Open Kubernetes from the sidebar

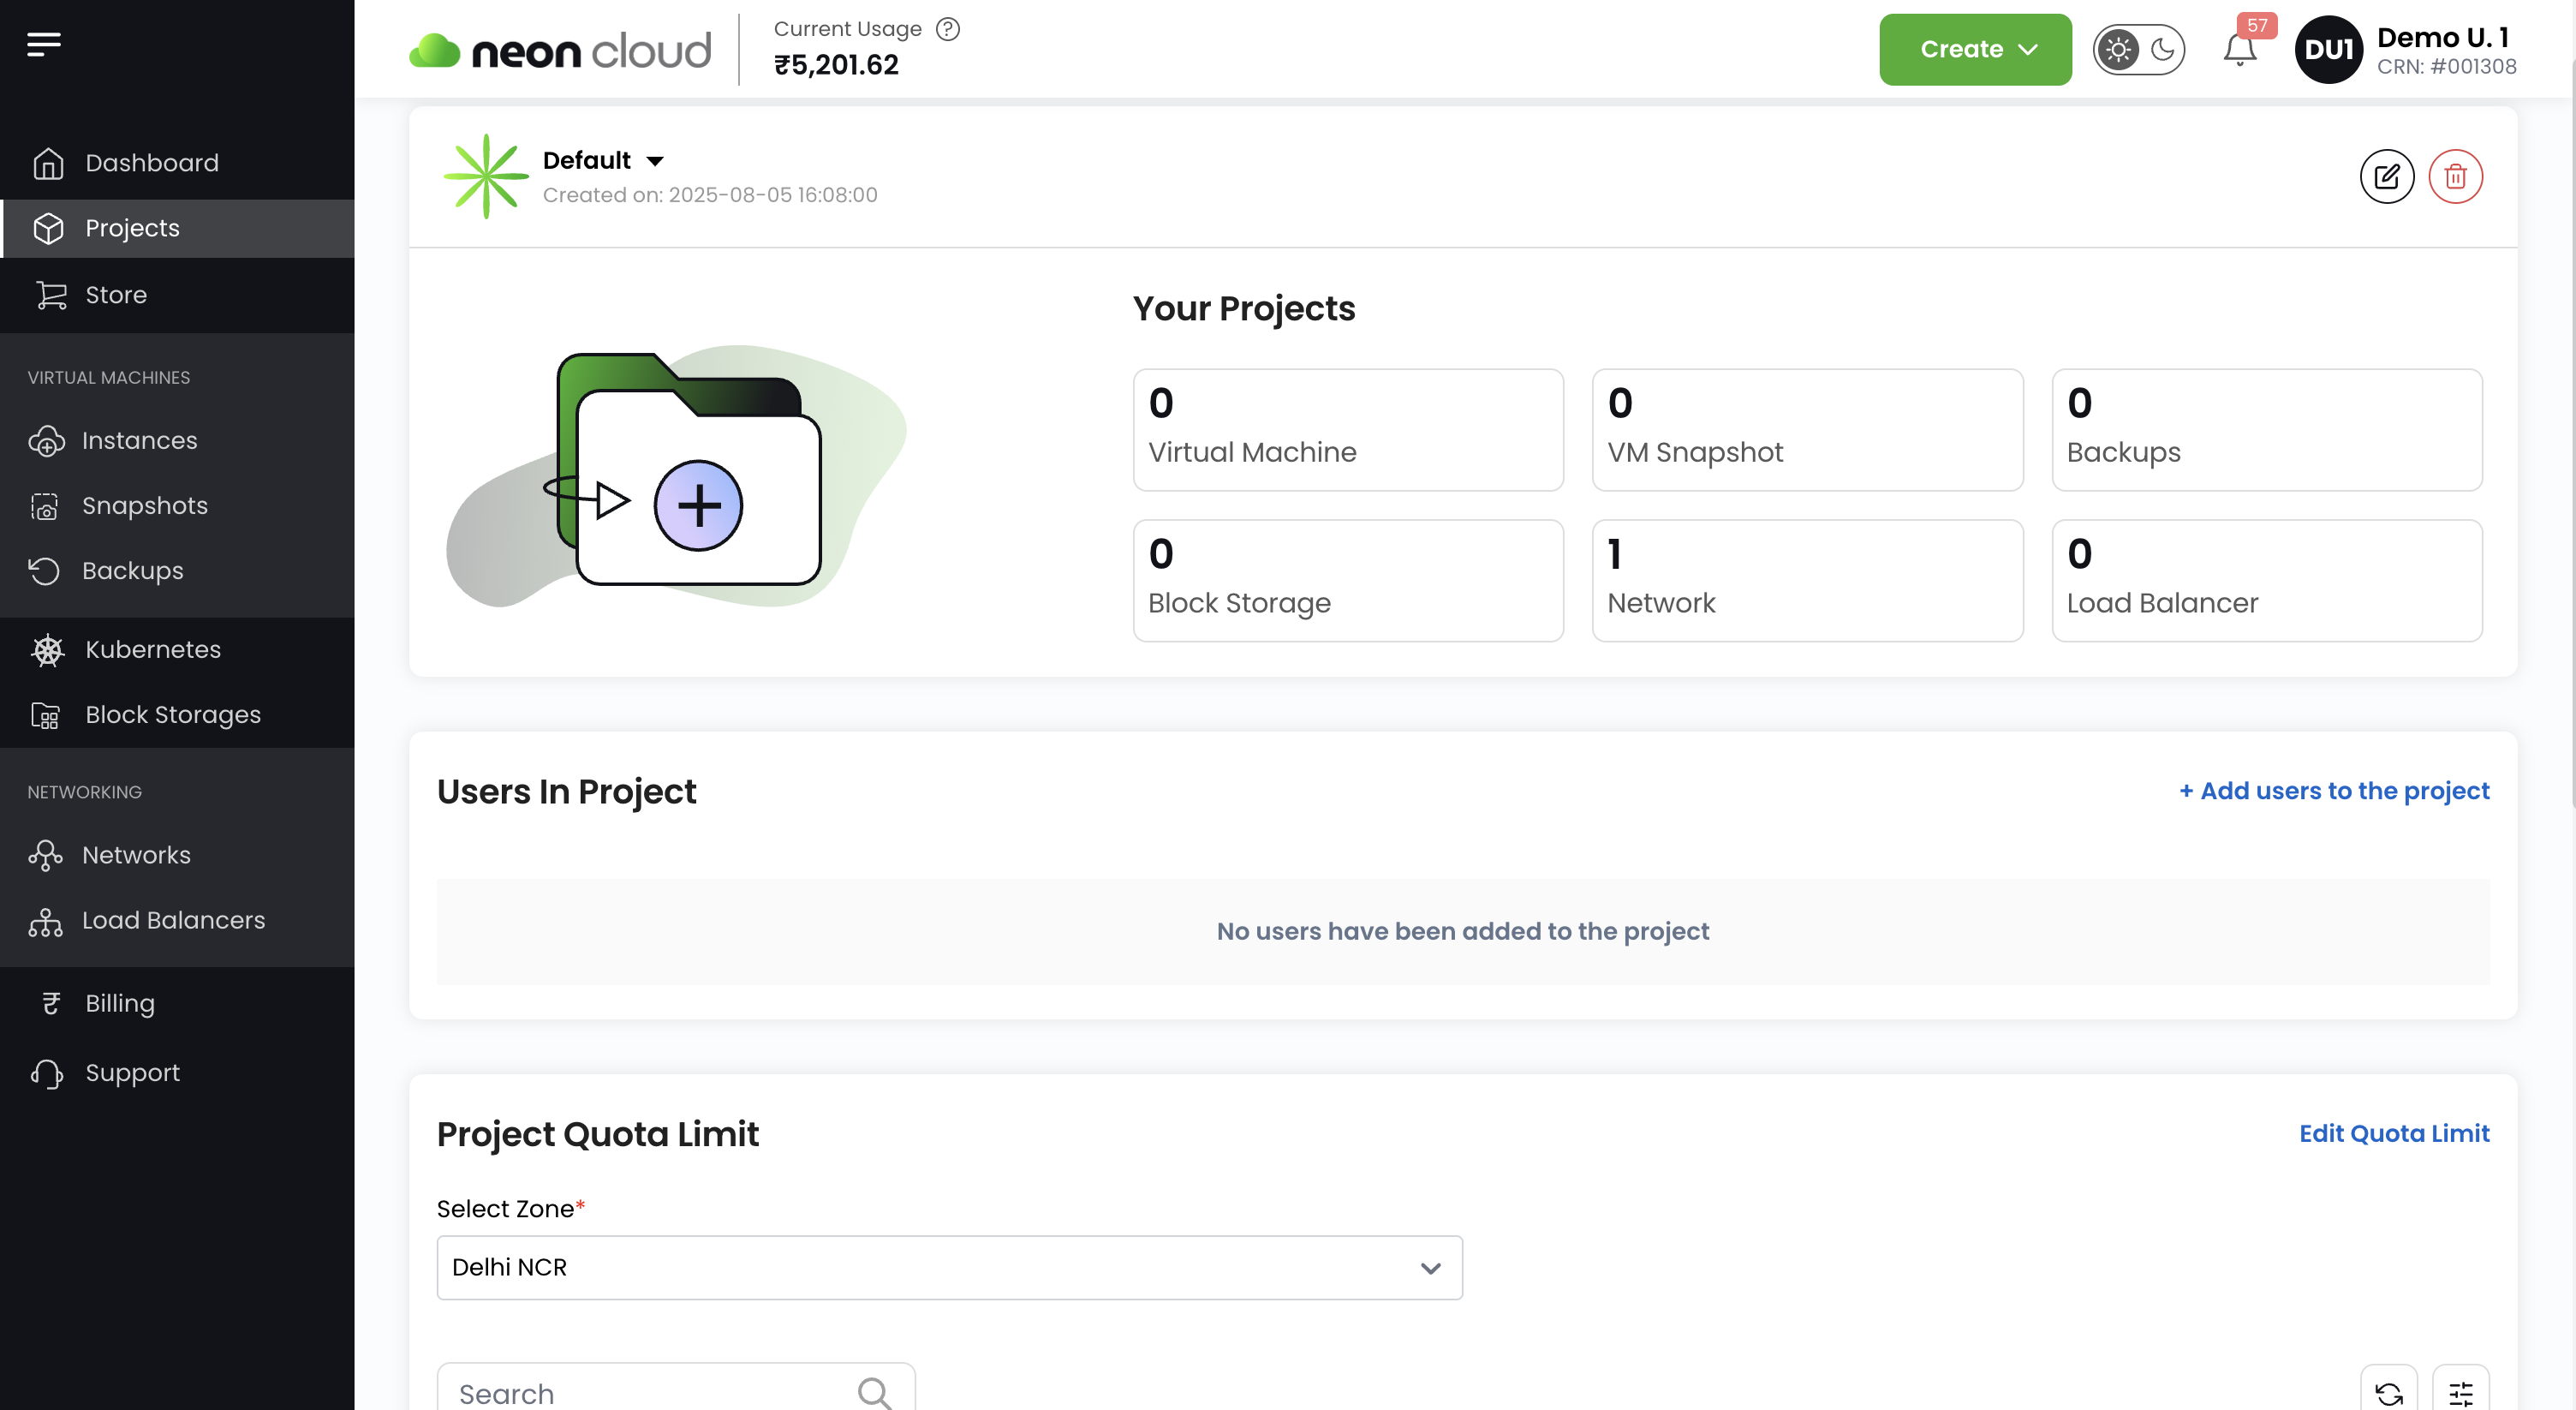[152, 649]
